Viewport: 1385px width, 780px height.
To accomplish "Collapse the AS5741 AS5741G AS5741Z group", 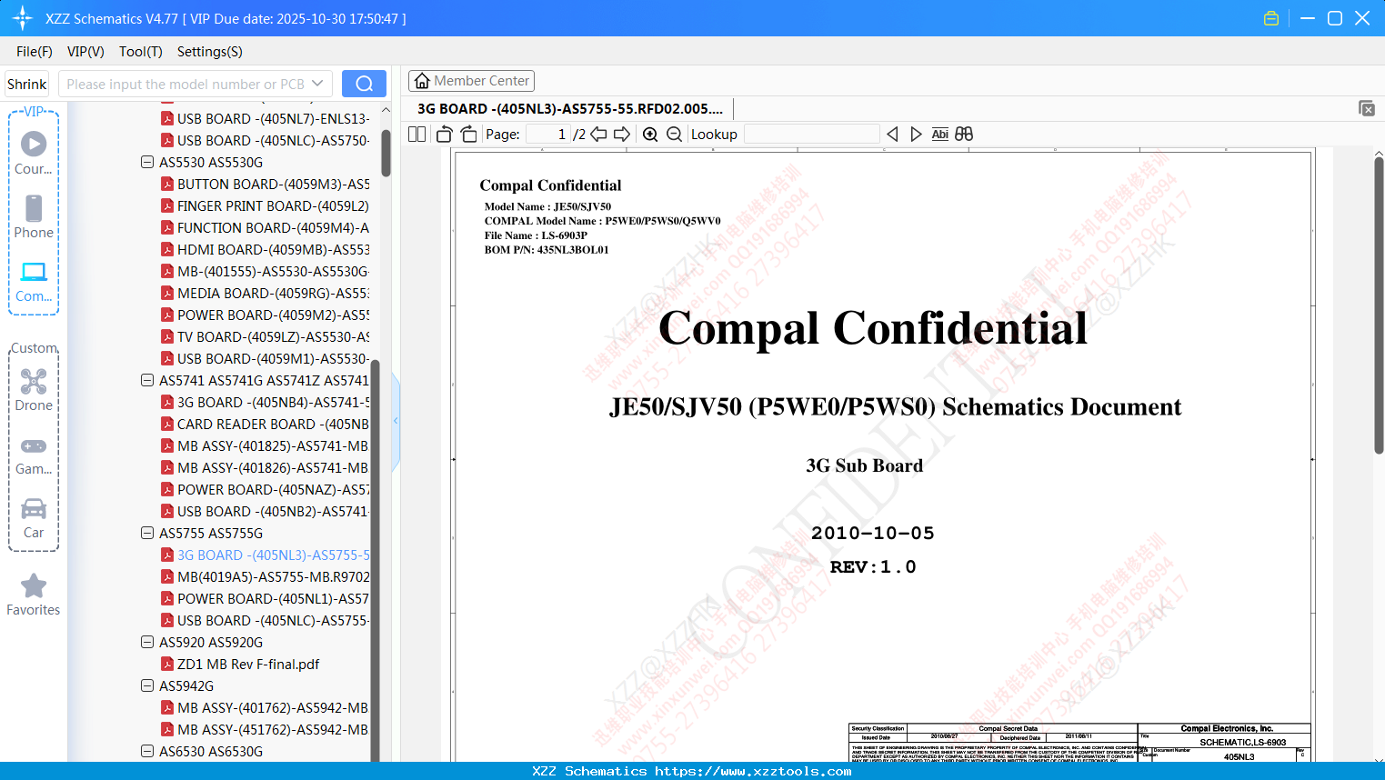I will [147, 380].
